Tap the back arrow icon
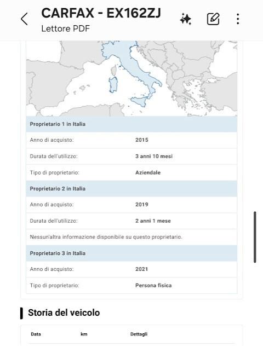The width and height of the screenshot is (263, 353). 24,19
